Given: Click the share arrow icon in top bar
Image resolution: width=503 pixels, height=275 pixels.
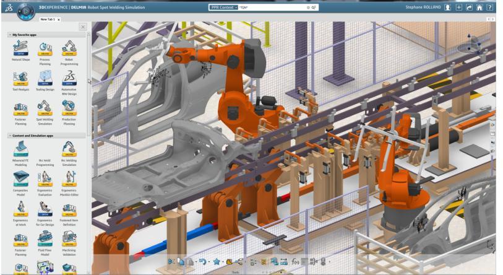Looking at the screenshot, I should pos(469,7).
